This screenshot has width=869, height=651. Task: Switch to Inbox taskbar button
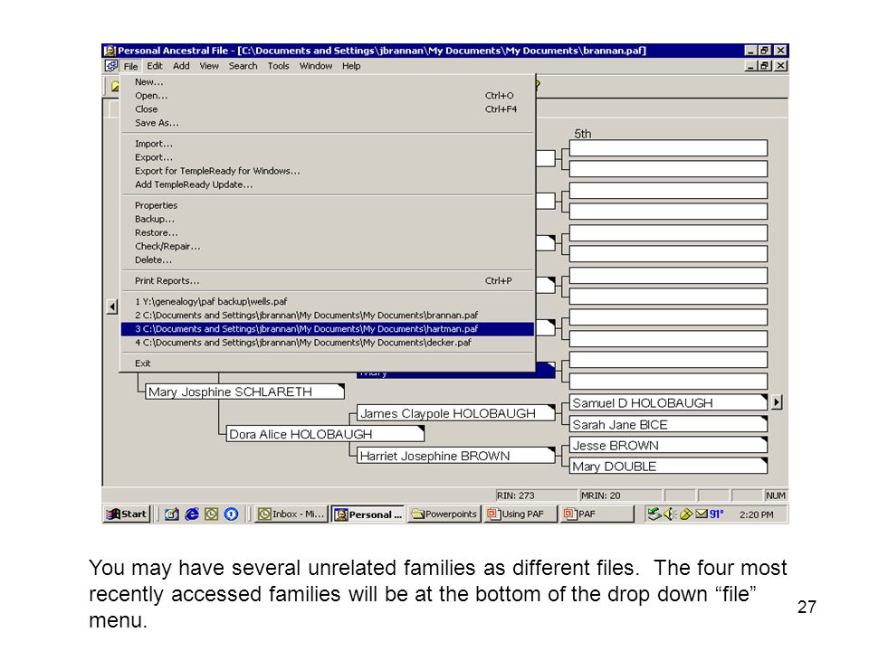[291, 514]
